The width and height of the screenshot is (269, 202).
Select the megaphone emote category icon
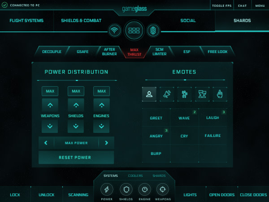[x=167, y=94]
